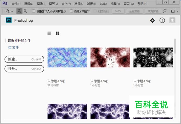Open the 图层(L) menu

pos(53,4)
